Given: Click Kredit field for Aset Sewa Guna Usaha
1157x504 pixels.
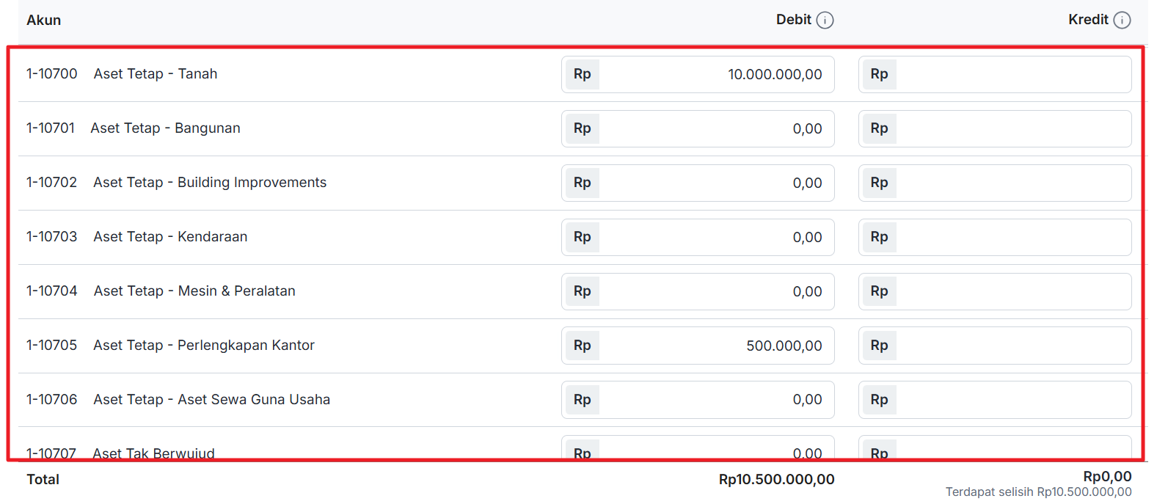Looking at the screenshot, I should [1012, 400].
